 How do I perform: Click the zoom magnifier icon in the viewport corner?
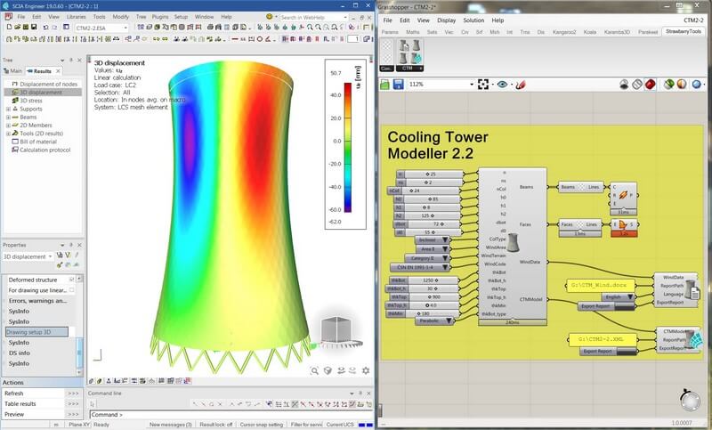pos(315,370)
